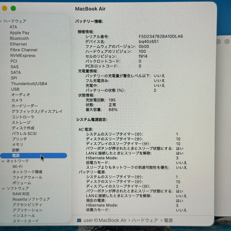The width and height of the screenshot is (231, 231).
Task: Collapse the ハードウェア section chevron
Action: pyautogui.click(x=1, y=21)
